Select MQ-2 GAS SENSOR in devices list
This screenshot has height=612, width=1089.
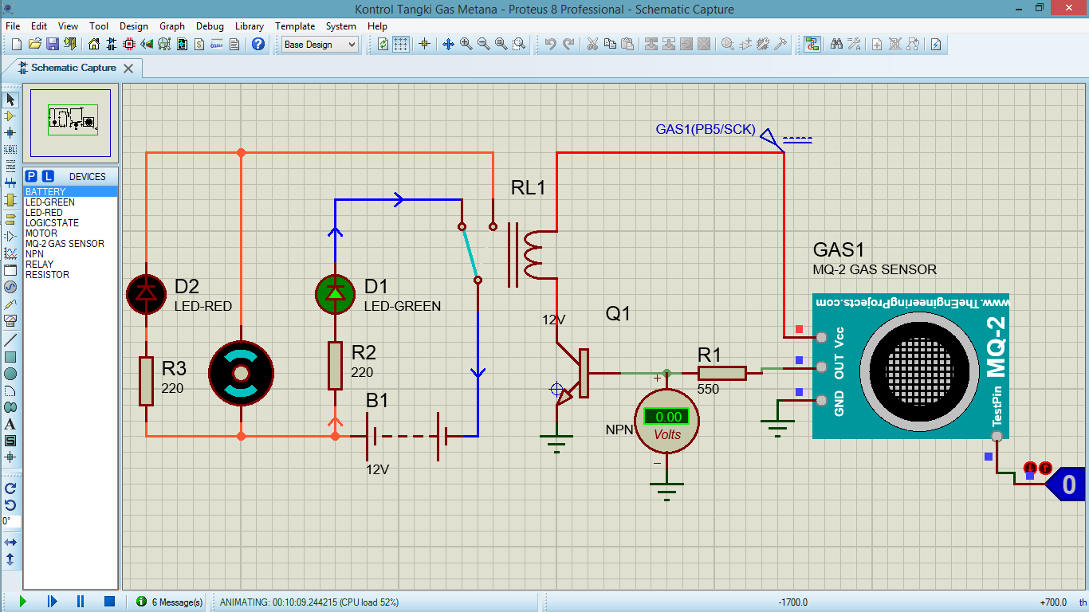click(71, 244)
